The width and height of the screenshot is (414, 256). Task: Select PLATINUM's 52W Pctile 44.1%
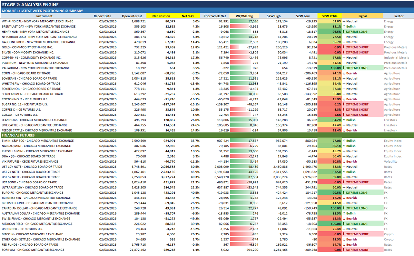pyautogui.click(x=330, y=63)
